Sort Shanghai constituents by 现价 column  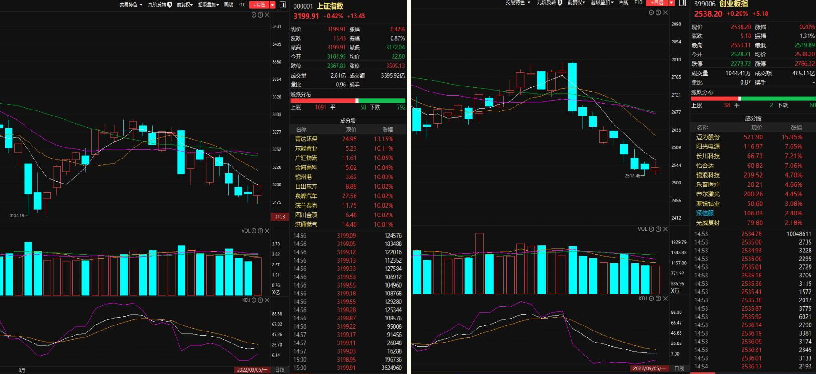pyautogui.click(x=351, y=129)
